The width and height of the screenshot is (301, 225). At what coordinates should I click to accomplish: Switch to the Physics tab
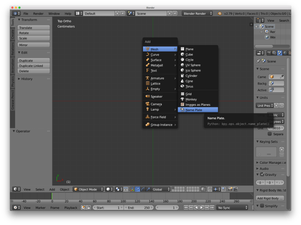click(13, 81)
